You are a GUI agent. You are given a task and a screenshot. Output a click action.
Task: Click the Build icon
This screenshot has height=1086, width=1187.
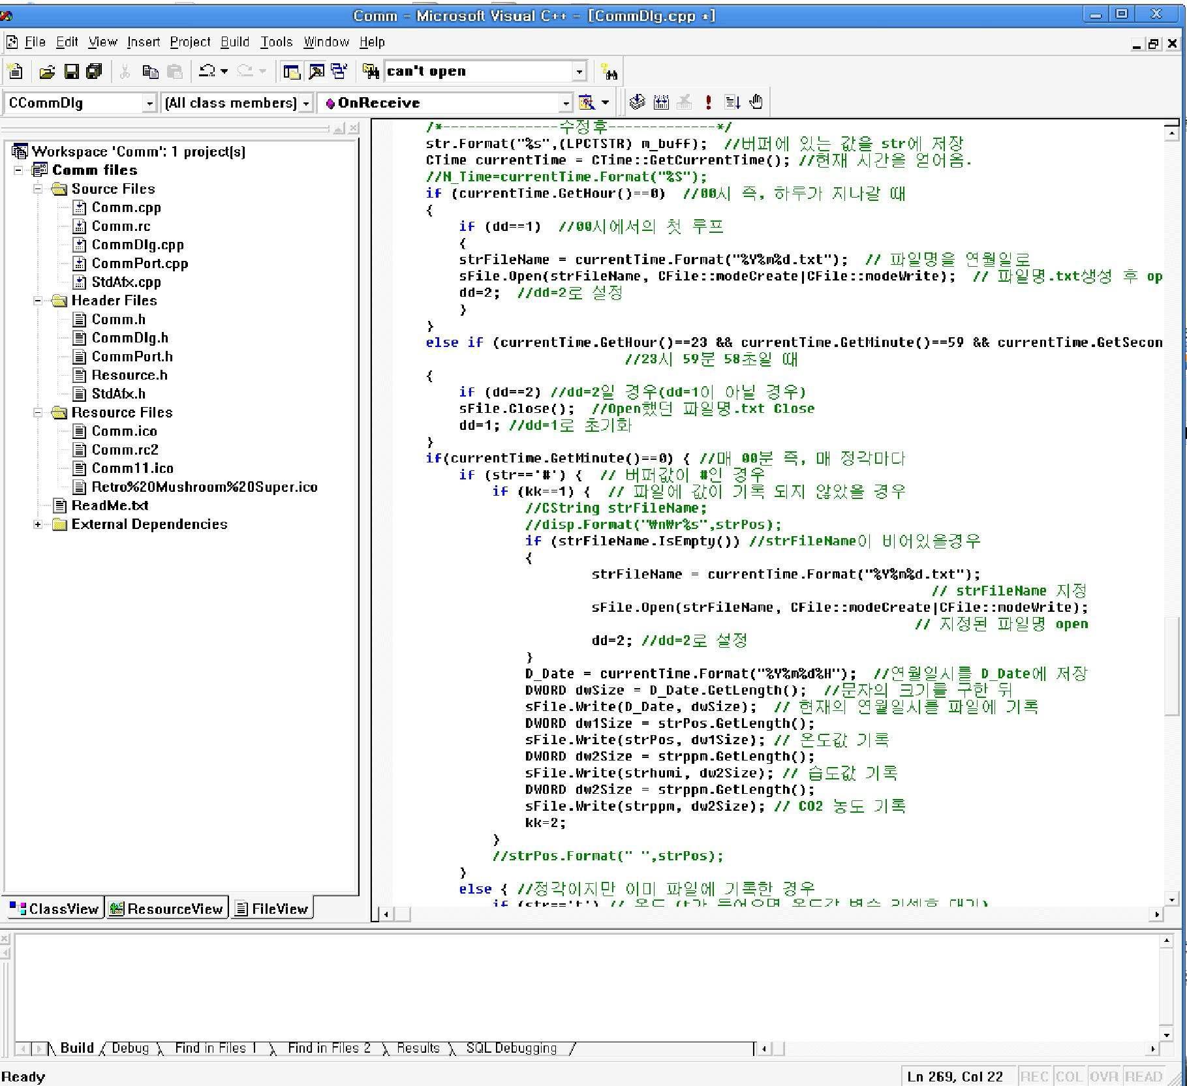click(661, 102)
